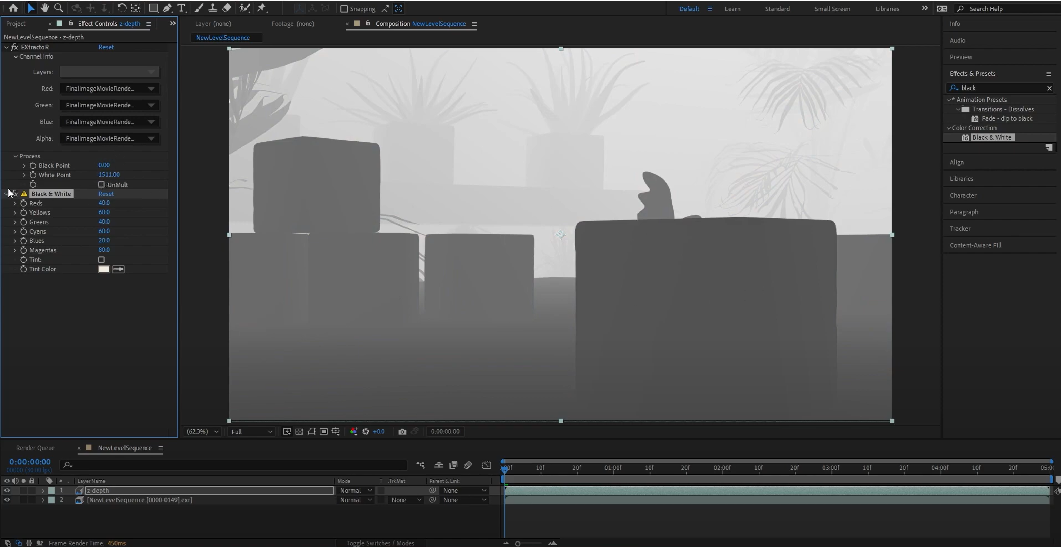Screen dimensions: 1061x547
Task: Select the Hand tool in toolbar
Action: tap(44, 8)
